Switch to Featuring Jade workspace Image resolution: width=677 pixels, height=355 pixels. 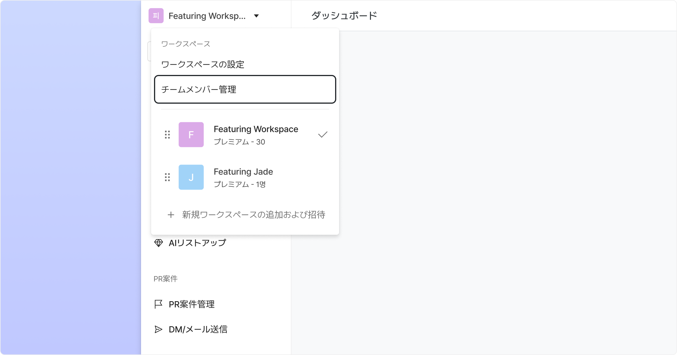tap(243, 172)
